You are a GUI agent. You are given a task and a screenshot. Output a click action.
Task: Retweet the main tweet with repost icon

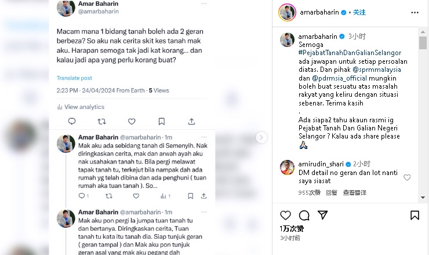tap(102, 121)
